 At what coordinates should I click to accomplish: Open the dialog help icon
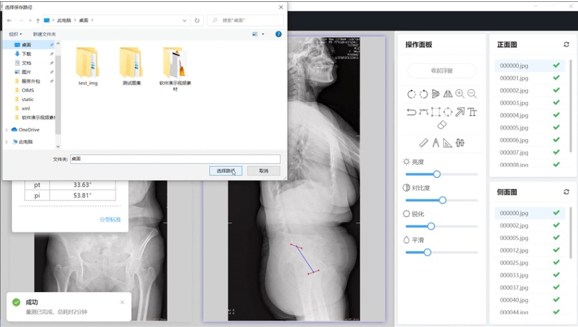[279, 34]
